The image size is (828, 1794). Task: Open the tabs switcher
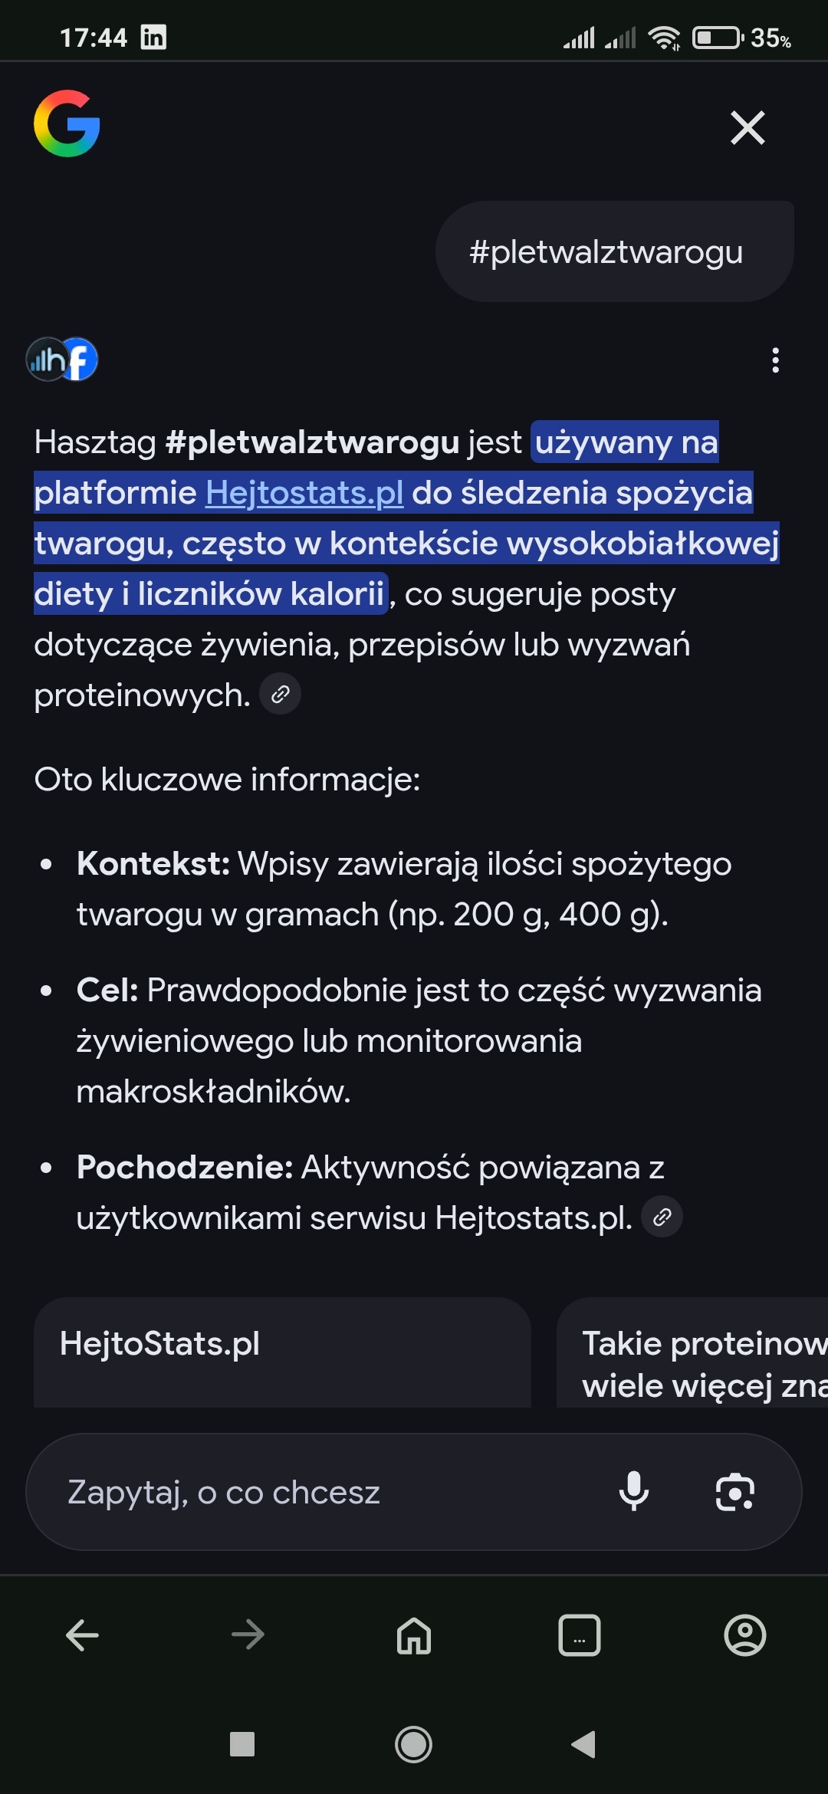(580, 1635)
